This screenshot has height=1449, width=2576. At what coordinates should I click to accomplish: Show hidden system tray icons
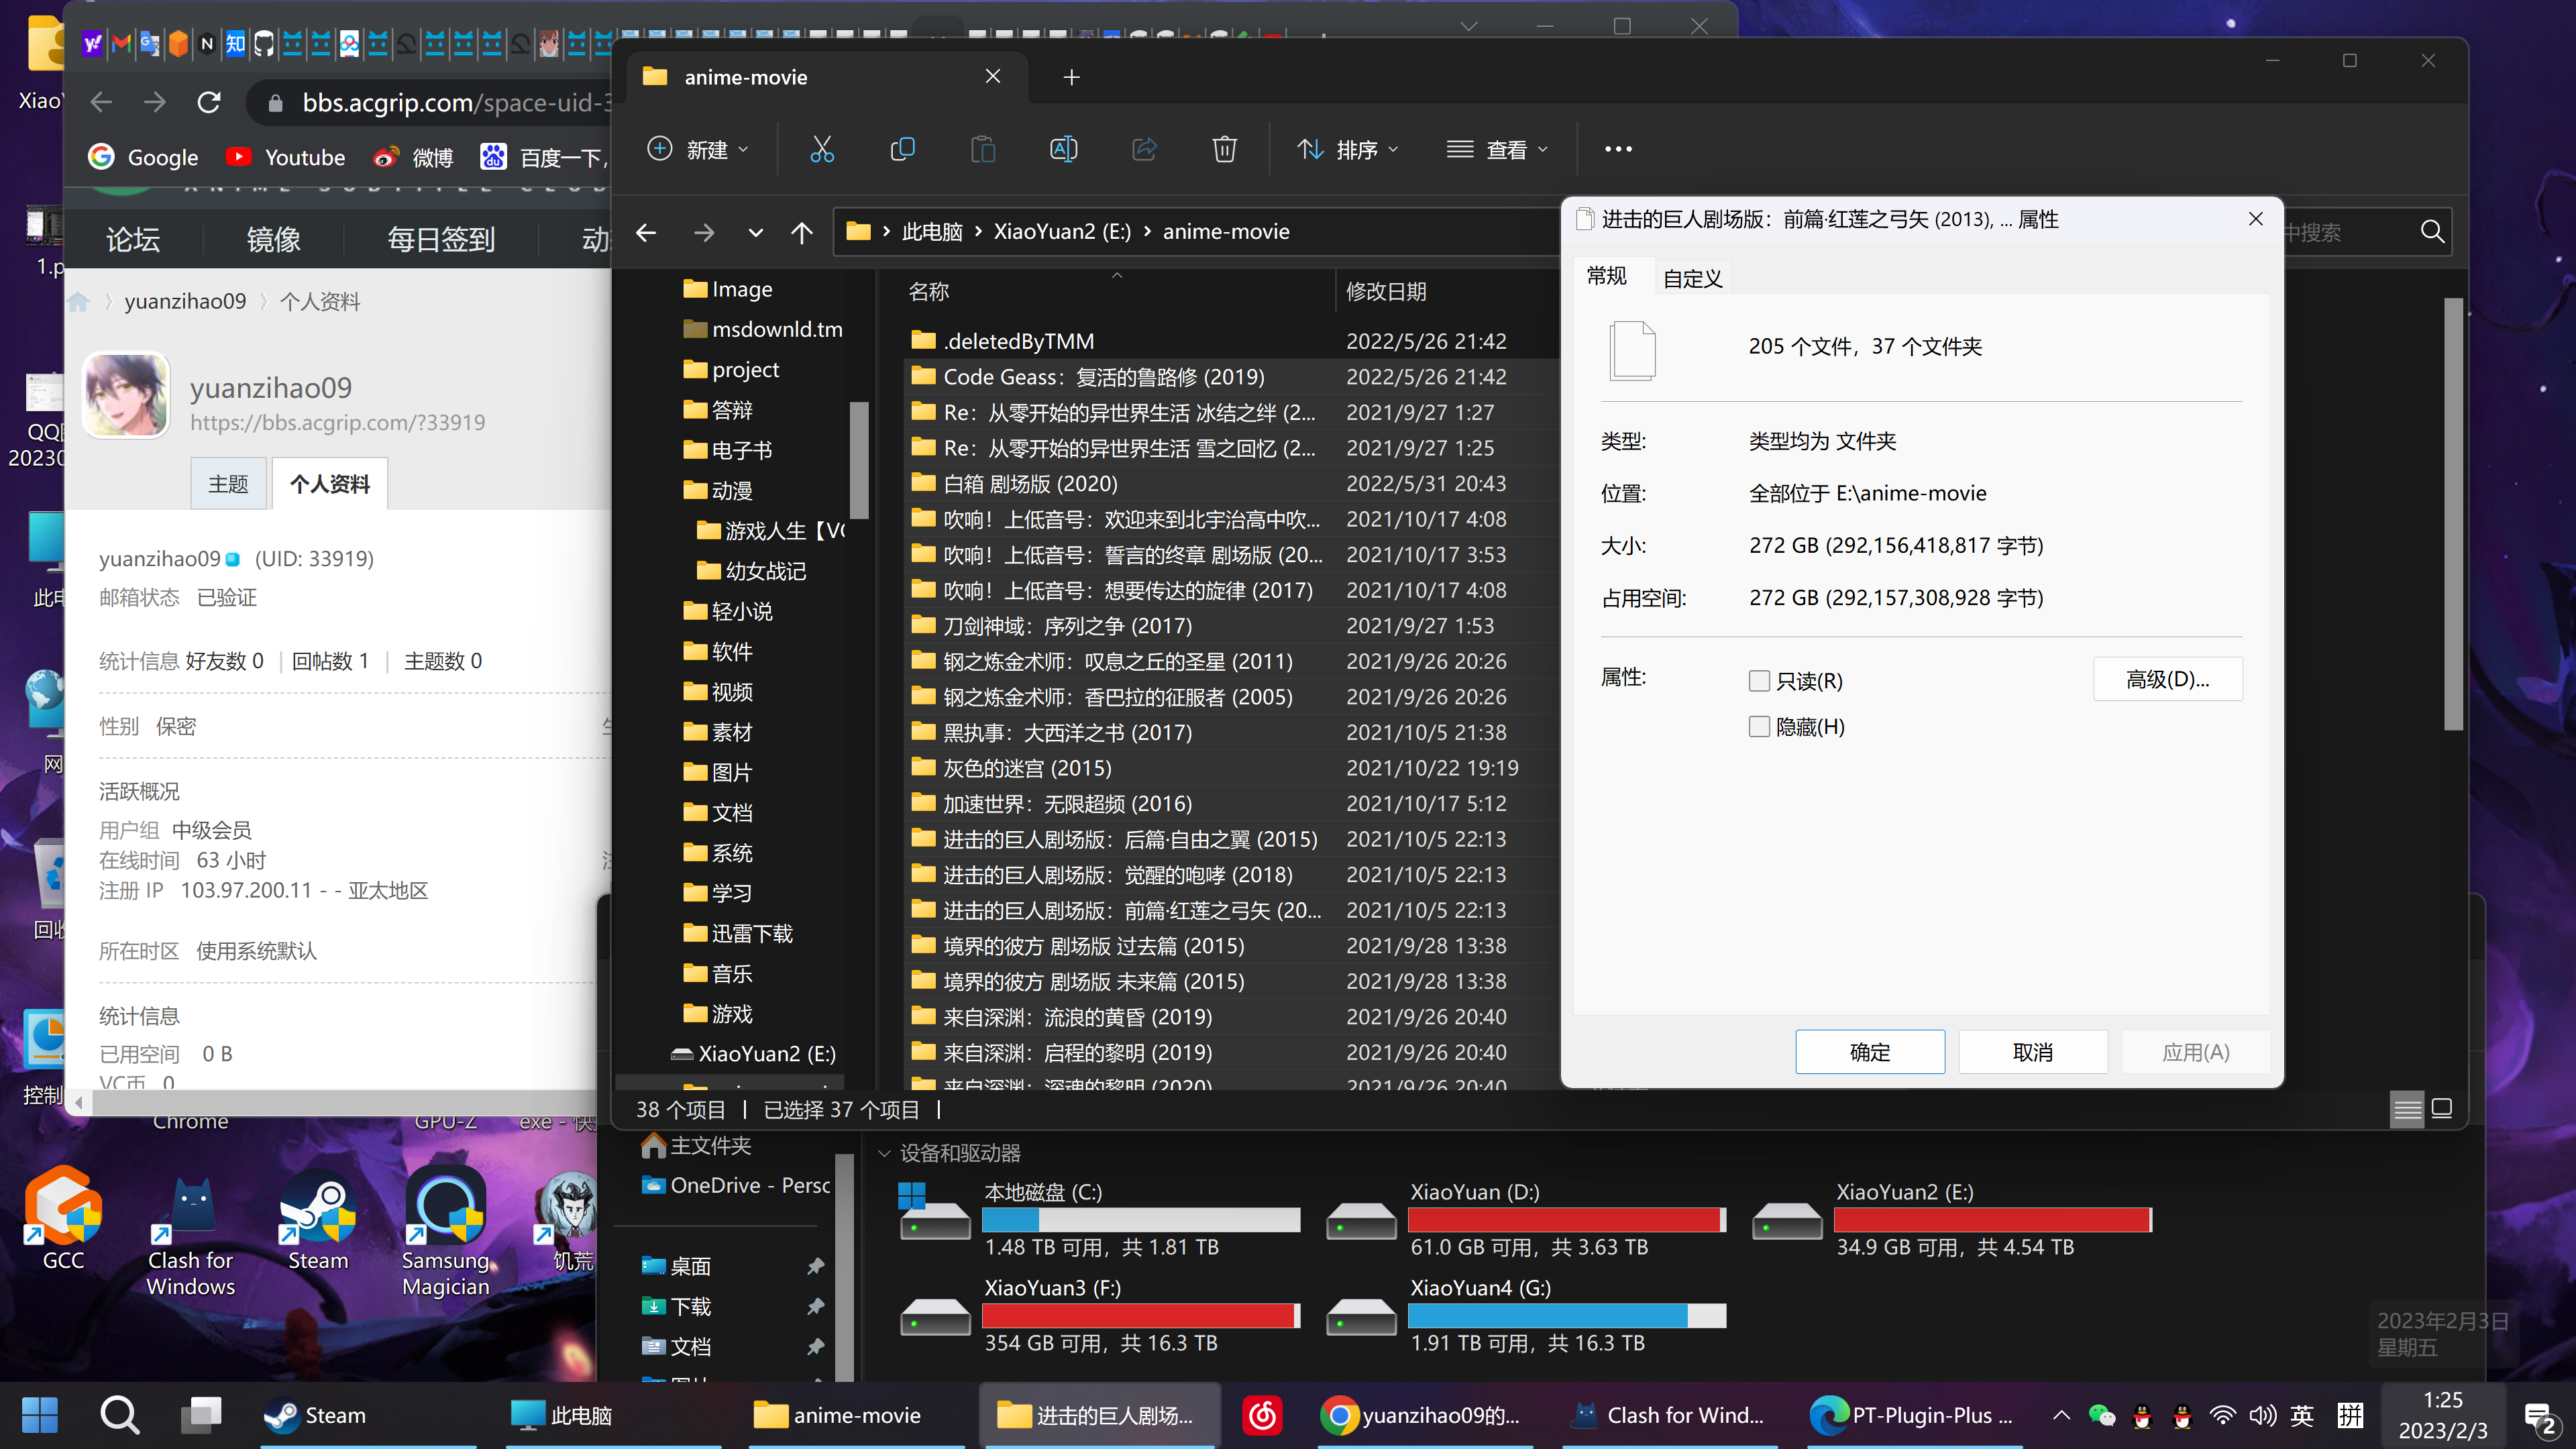click(2061, 1415)
